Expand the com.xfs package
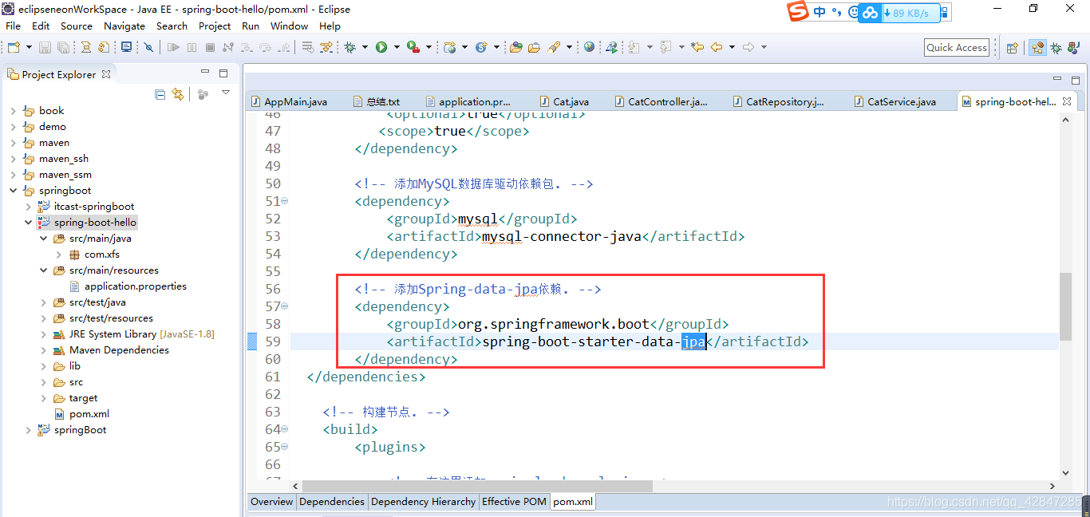1090x517 pixels. 59,255
